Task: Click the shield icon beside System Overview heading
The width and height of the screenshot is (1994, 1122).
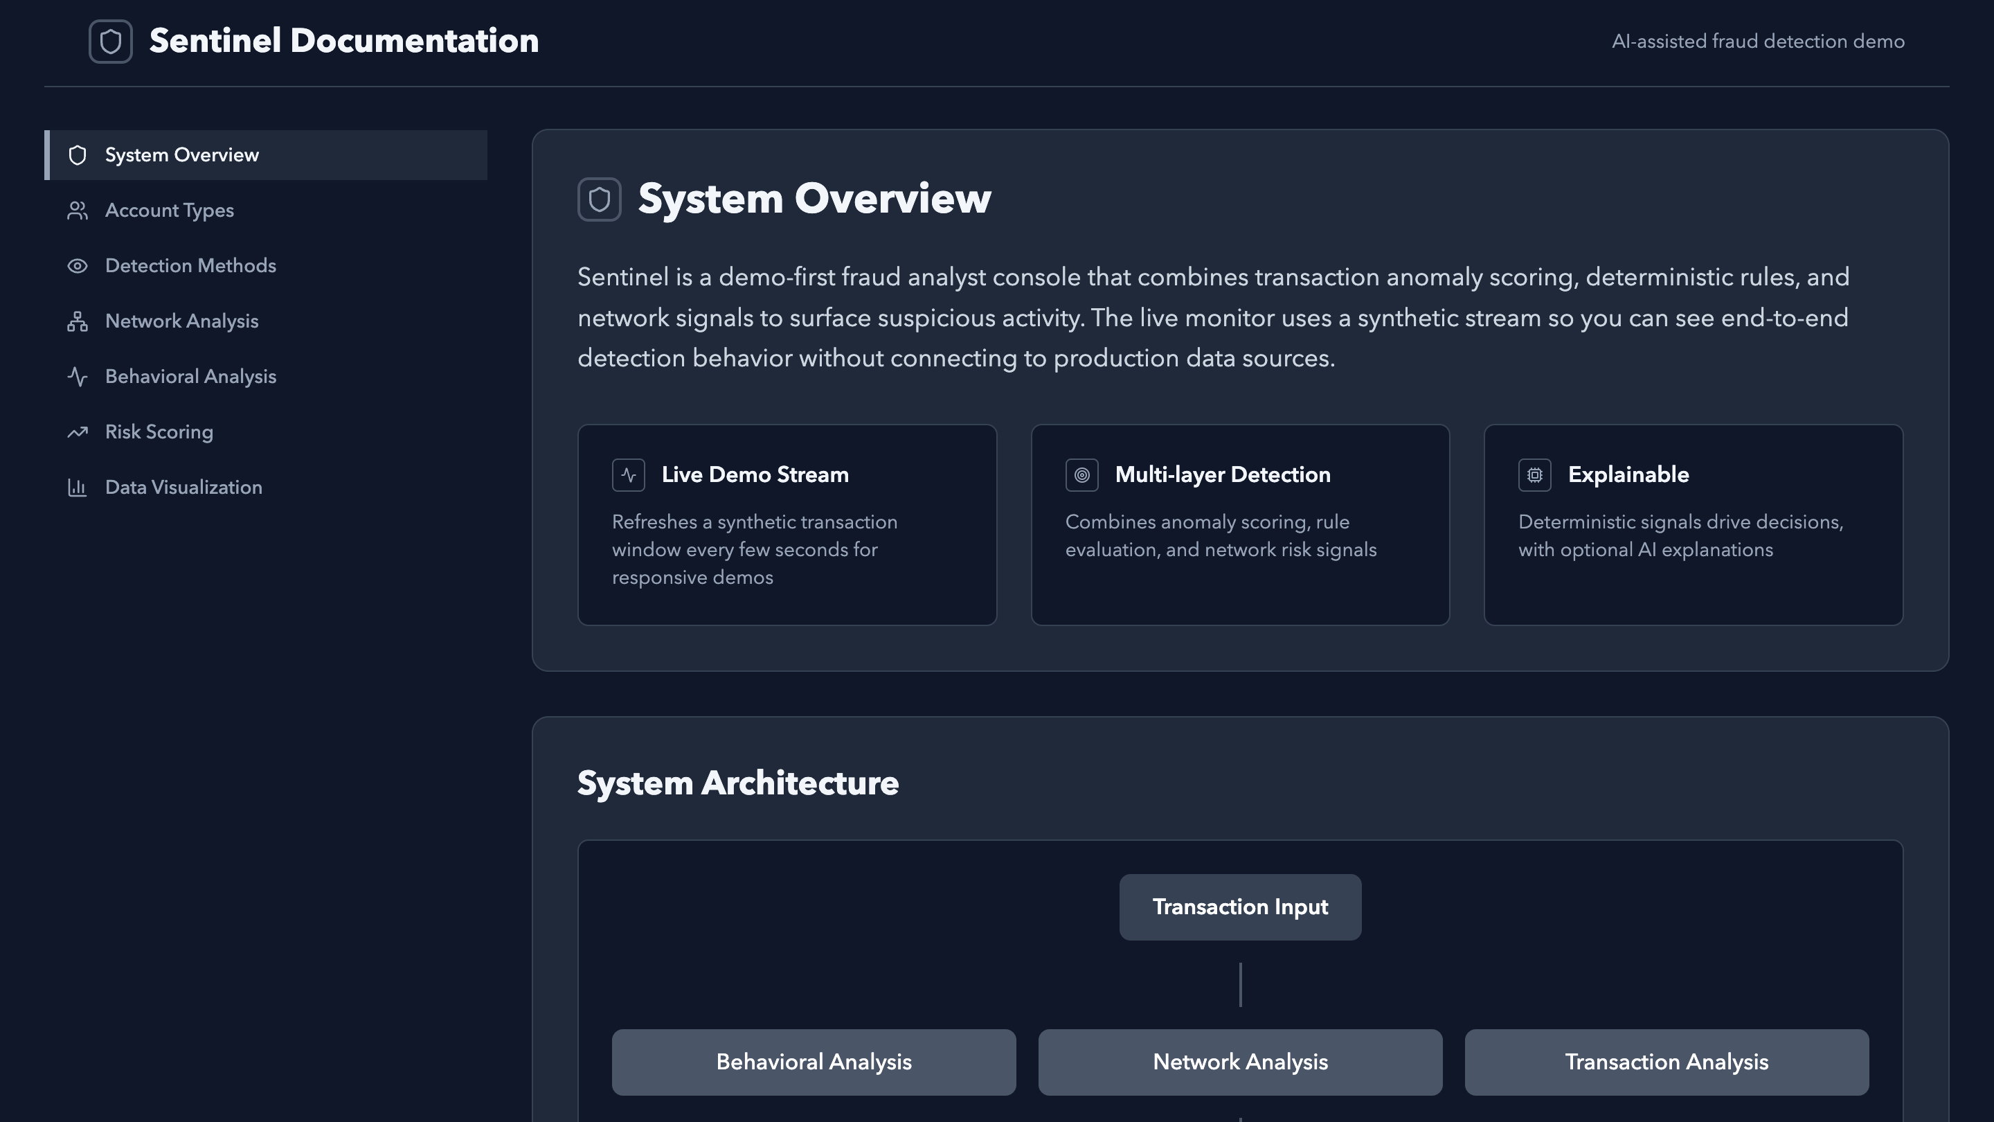Action: [599, 199]
